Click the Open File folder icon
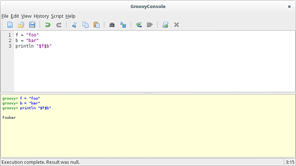This screenshot has width=296, height=166. pyautogui.click(x=21, y=25)
